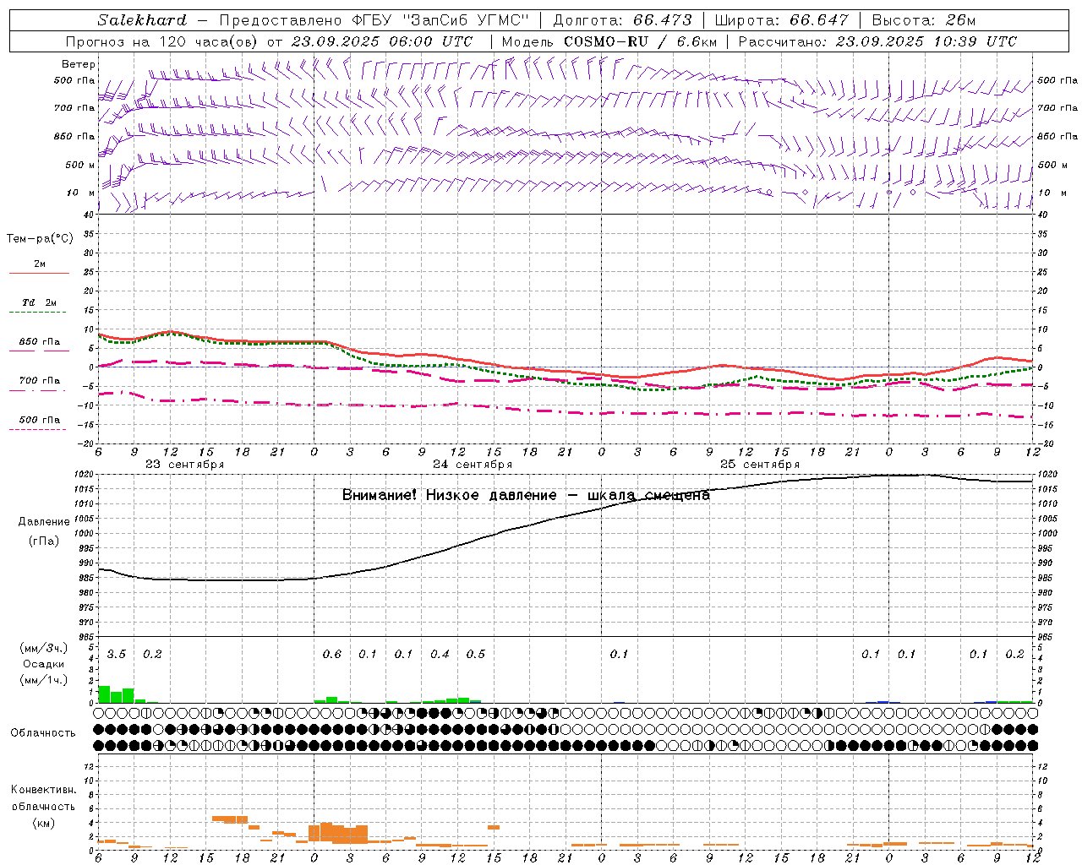Image resolution: width=1082 pixels, height=865 pixels.
Task: Click the "23 сентября" date label
Action: coord(185,464)
